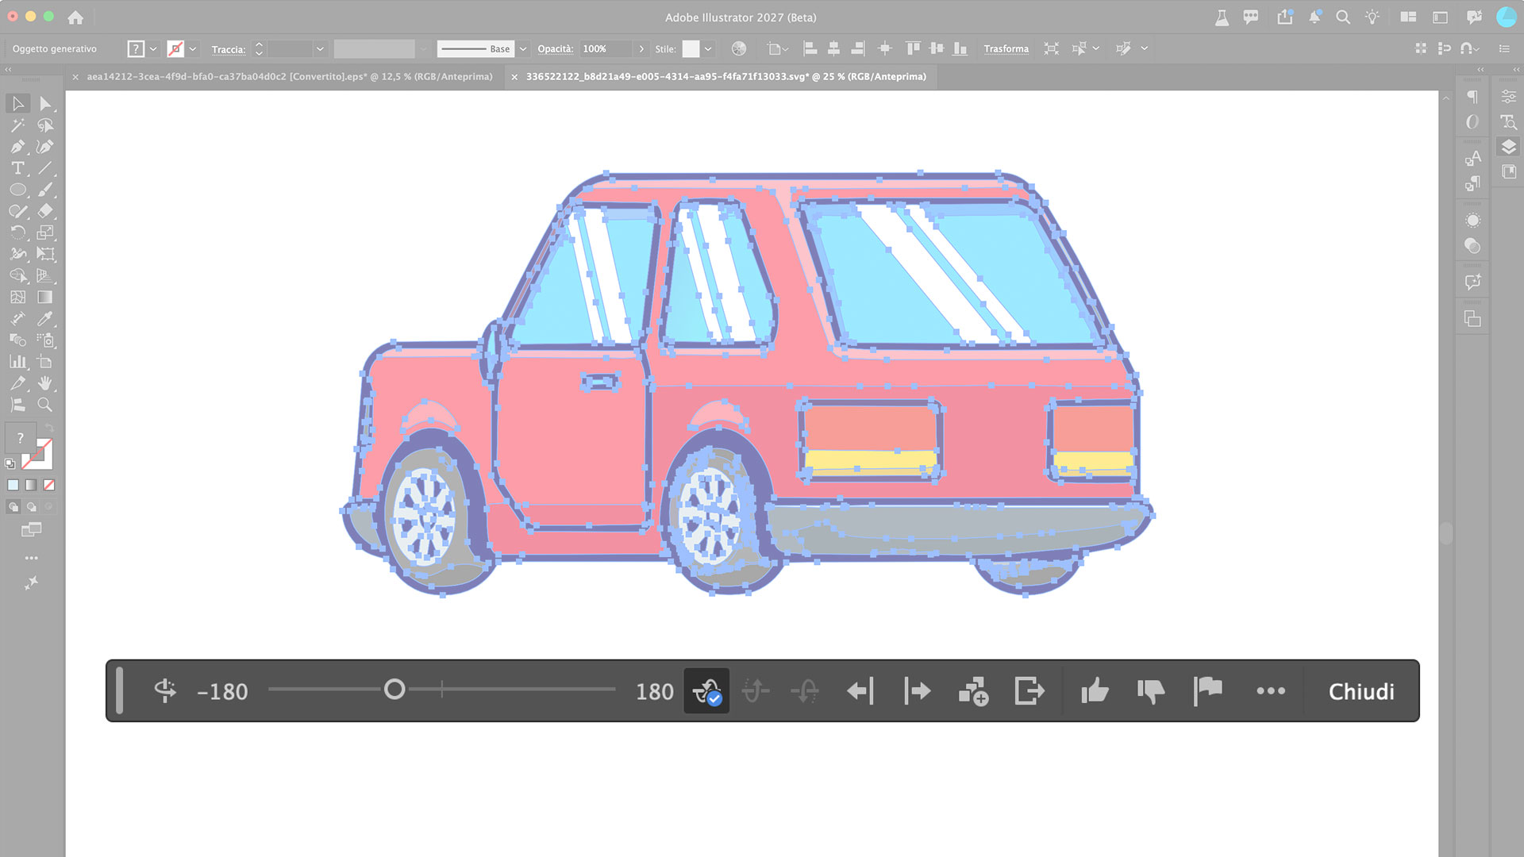
Task: Select the Ellipse tool
Action: click(17, 190)
